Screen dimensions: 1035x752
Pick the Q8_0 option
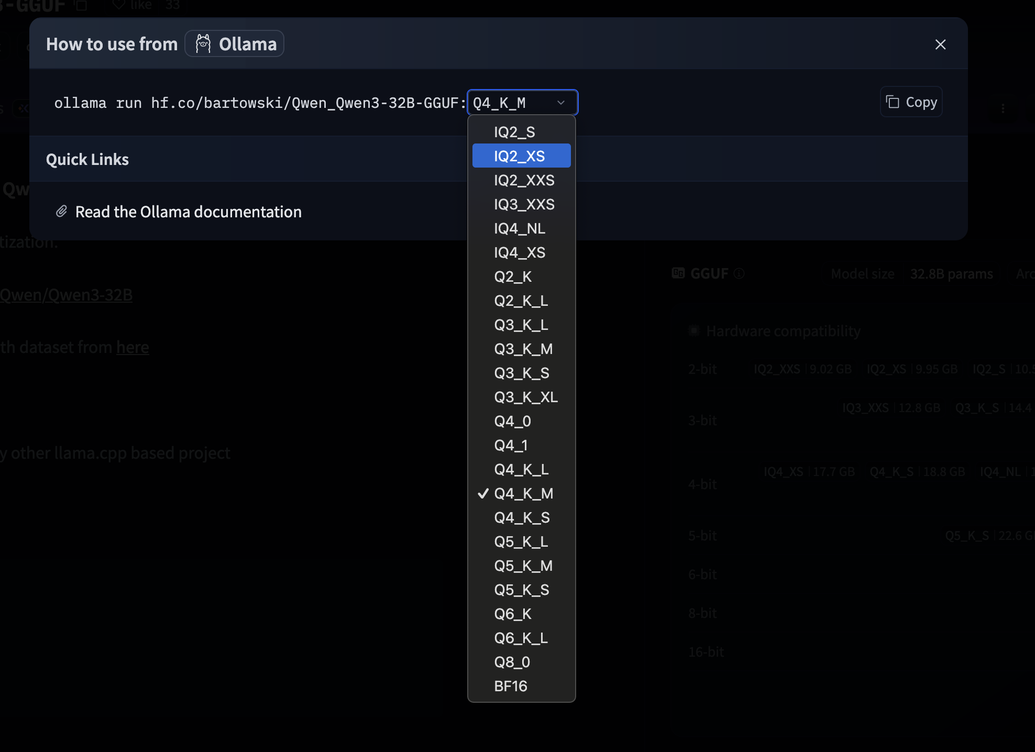coord(521,662)
